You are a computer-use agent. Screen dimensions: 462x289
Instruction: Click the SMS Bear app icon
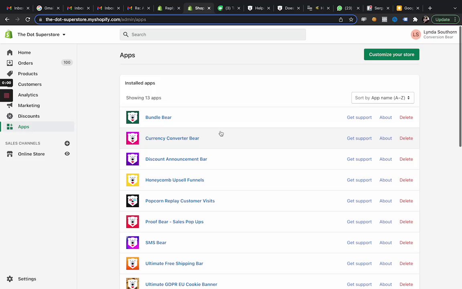133,243
